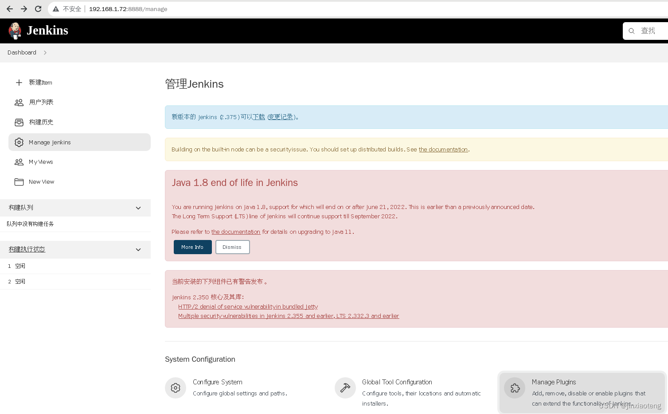Click the Jenkins title text in header

(47, 31)
